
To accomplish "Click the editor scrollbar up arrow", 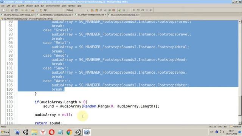I will [x=240, y=22].
